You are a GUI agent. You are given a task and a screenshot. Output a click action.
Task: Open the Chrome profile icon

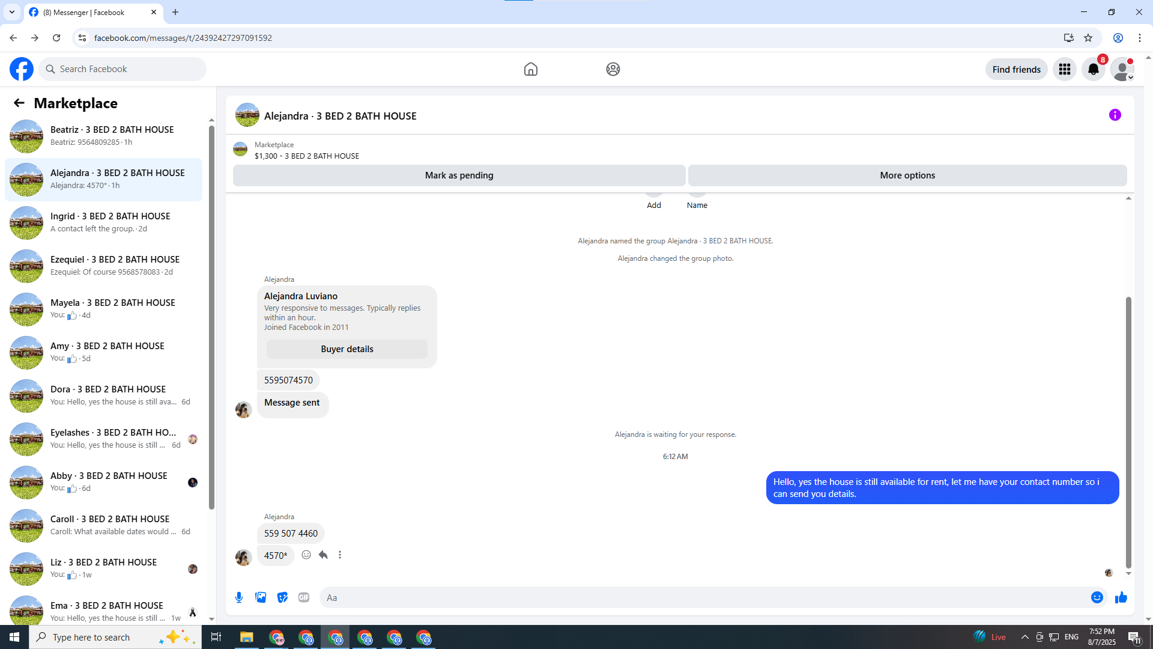tap(1118, 38)
